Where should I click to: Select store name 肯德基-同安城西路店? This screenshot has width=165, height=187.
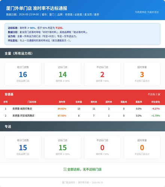[23, 116]
